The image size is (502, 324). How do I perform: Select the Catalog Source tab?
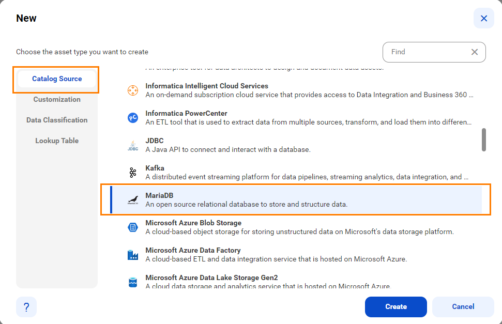click(x=57, y=79)
